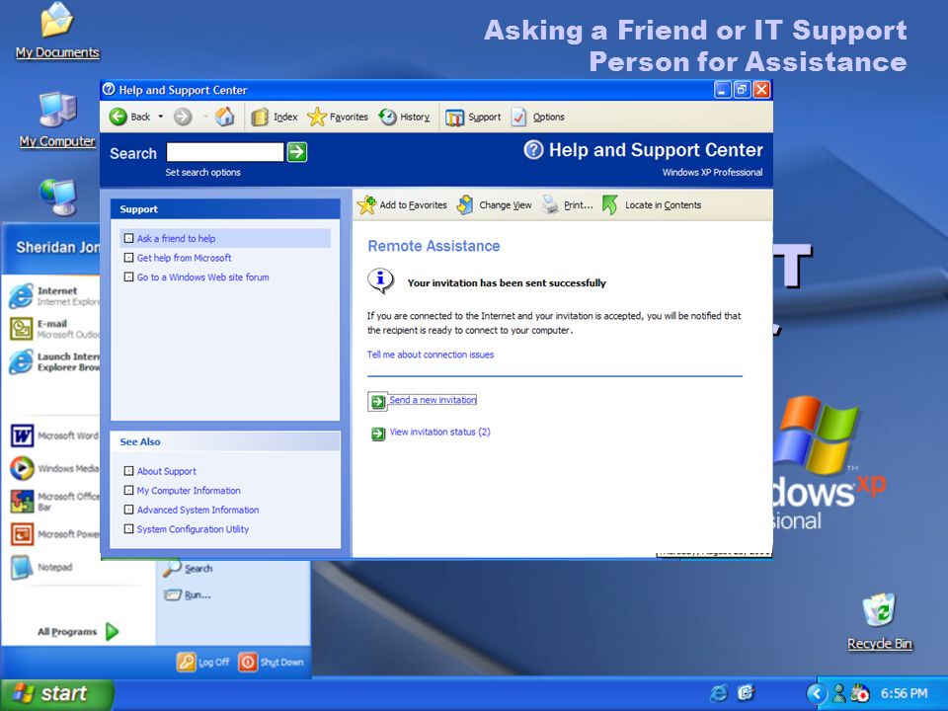948x711 pixels.
Task: Open Launch Internet Explorer Browser entry
Action: click(53, 361)
